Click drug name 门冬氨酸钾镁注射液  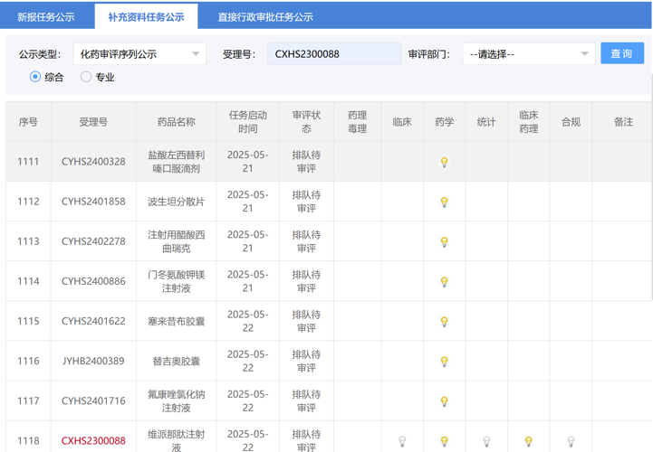click(177, 281)
